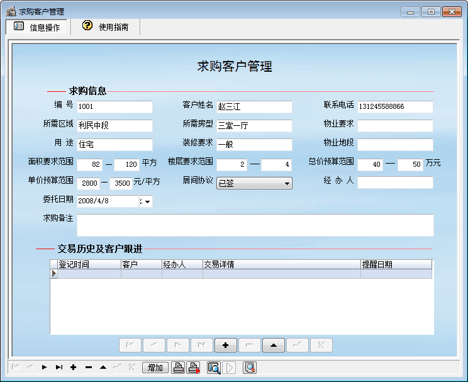Click the 求购备注 text field
This screenshot has width=468, height=382.
[255, 225]
